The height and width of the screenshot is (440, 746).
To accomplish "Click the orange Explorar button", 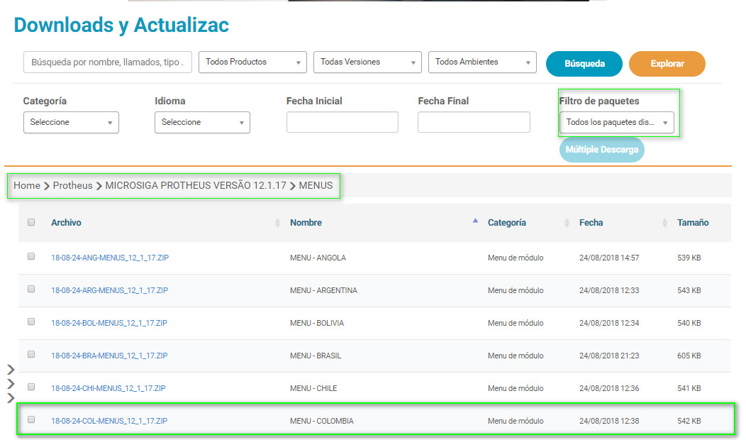I will point(667,64).
